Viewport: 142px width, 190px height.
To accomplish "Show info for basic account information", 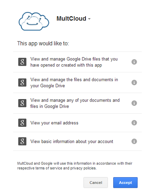I will click(x=134, y=141).
